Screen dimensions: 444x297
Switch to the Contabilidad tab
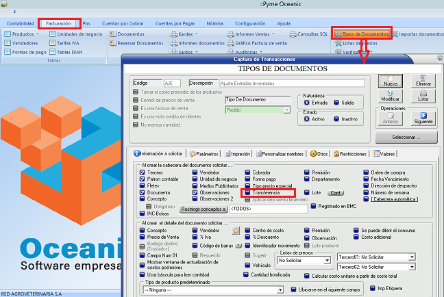(21, 23)
